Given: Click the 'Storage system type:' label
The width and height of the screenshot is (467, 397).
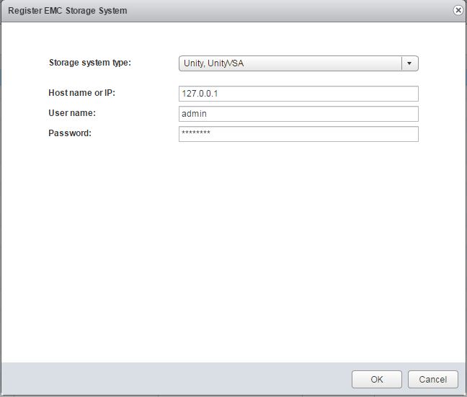Looking at the screenshot, I should pyautogui.click(x=90, y=63).
